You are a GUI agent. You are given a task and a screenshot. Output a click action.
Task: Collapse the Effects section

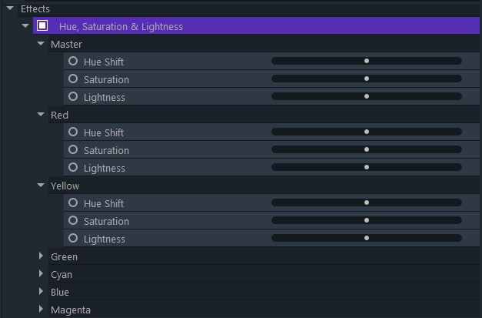tap(10, 8)
